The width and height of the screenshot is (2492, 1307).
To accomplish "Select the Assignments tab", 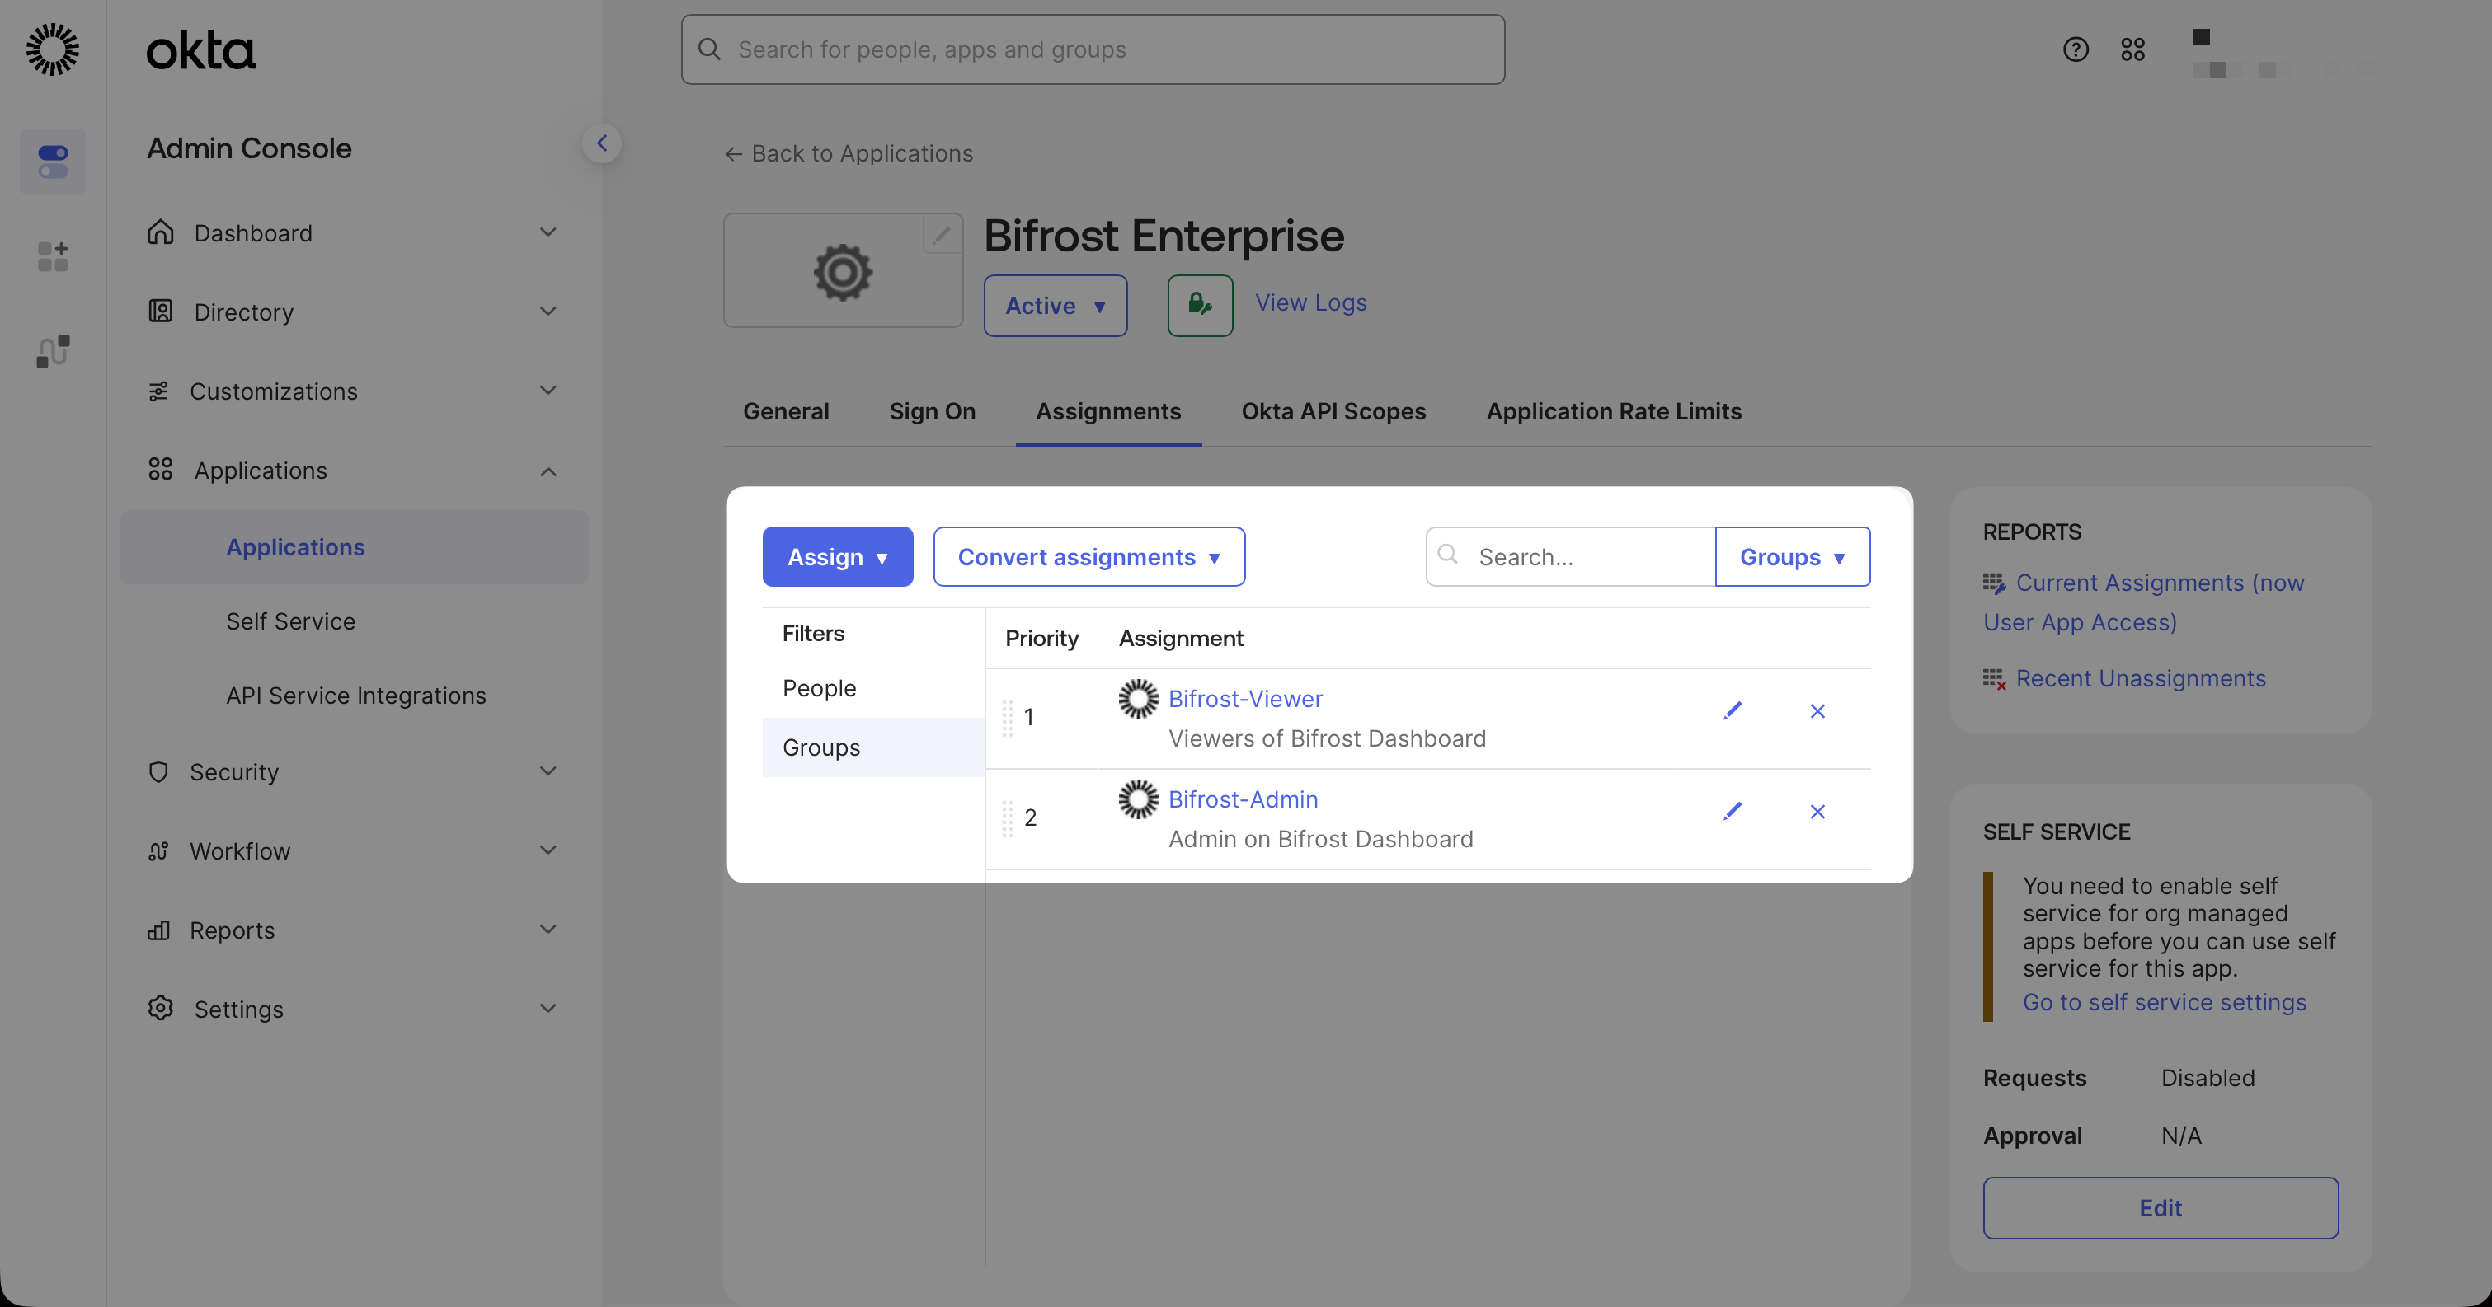I will (1107, 411).
